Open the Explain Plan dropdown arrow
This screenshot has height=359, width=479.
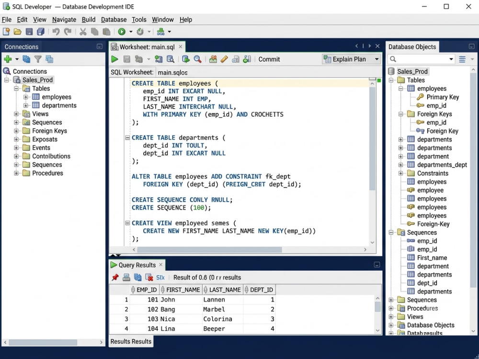(x=376, y=59)
